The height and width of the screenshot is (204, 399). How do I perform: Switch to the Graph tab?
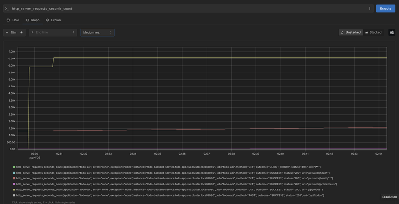[32, 20]
